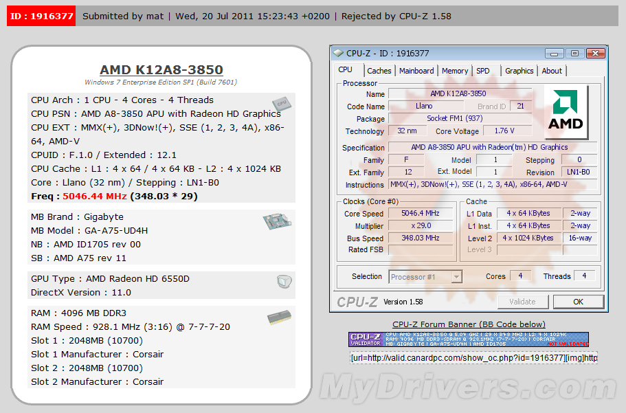
Task: Click 'Rejected by CPU-Z 1.58' header text
Action: 396,16
